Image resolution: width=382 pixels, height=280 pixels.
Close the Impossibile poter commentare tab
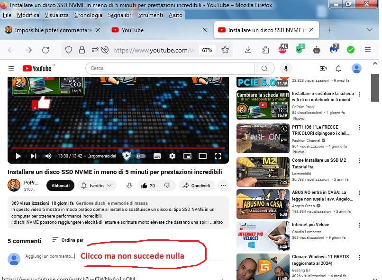coord(98,30)
